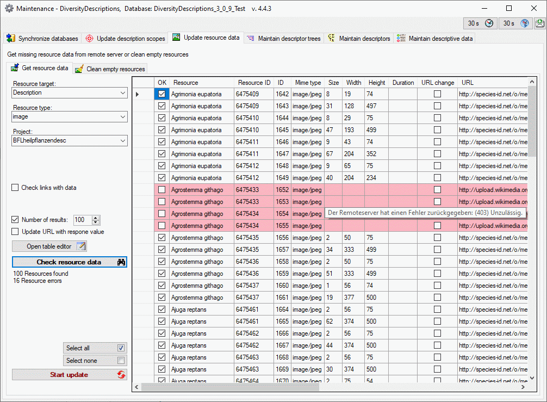Switch to the Maintain descriptor trees tab

pos(283,39)
